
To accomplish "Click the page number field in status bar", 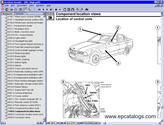I will pos(71,123).
